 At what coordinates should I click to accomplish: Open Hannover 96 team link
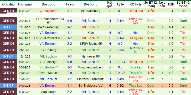point(90,56)
